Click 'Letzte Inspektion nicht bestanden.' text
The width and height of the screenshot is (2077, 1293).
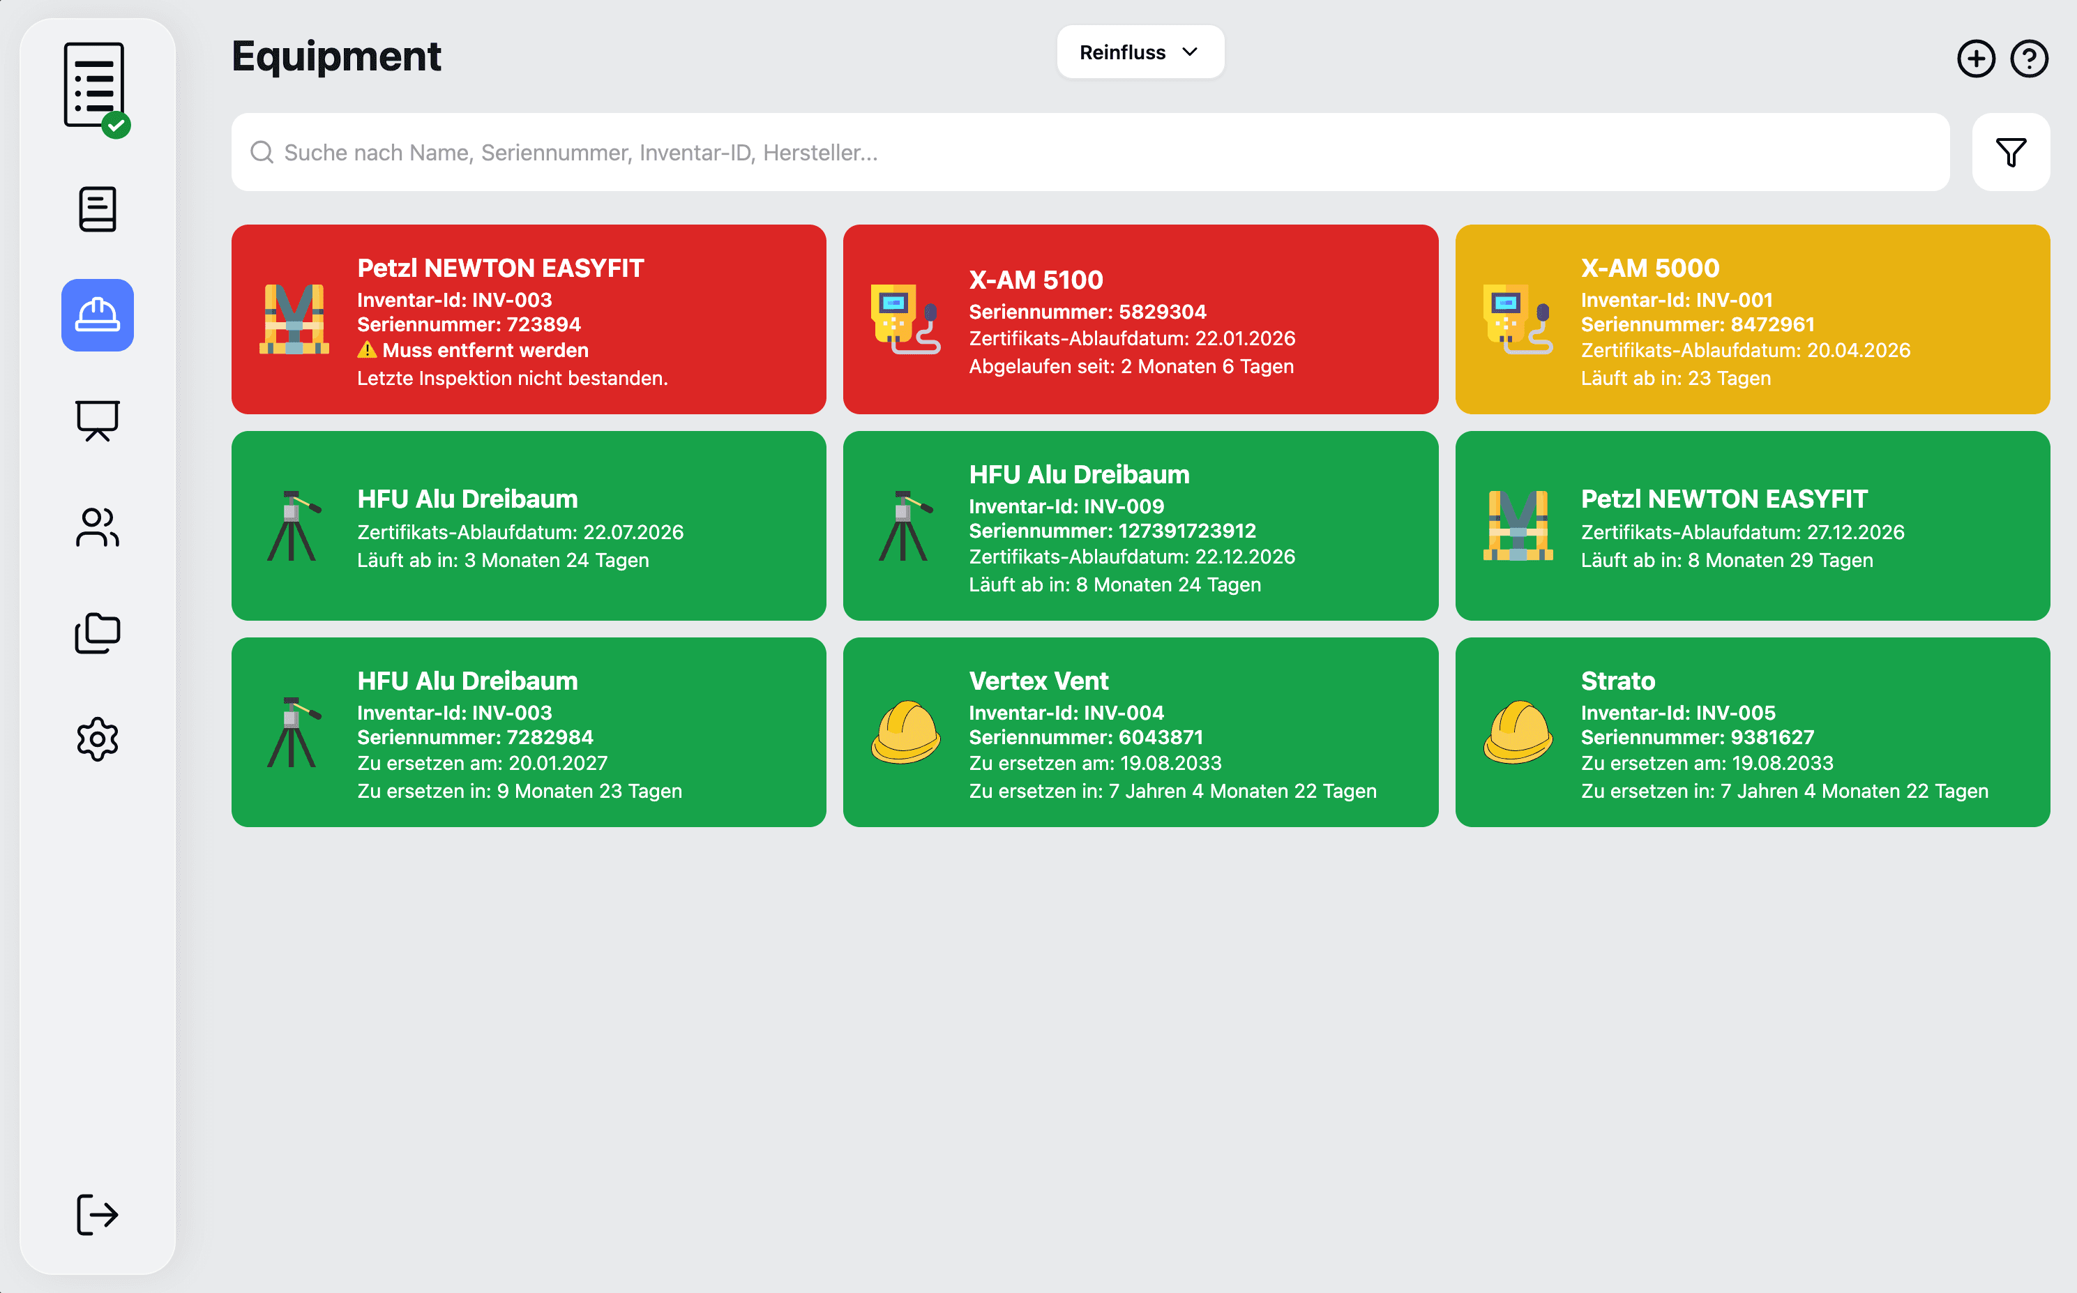(512, 378)
